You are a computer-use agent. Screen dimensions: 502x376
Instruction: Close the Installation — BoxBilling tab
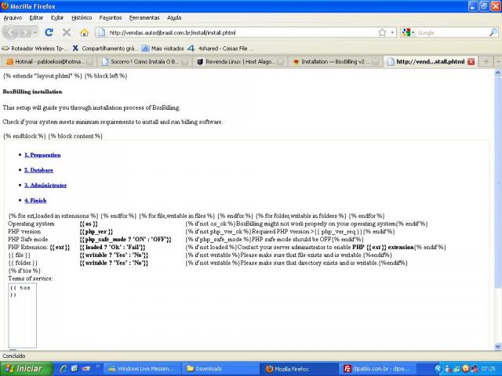click(x=376, y=62)
